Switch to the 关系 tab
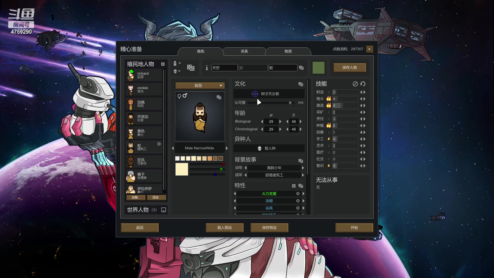 tap(244, 51)
